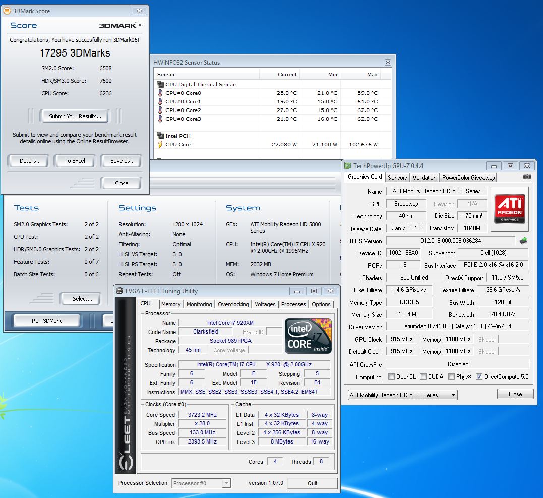
Task: Enable the OpenCL checkbox
Action: (391, 377)
